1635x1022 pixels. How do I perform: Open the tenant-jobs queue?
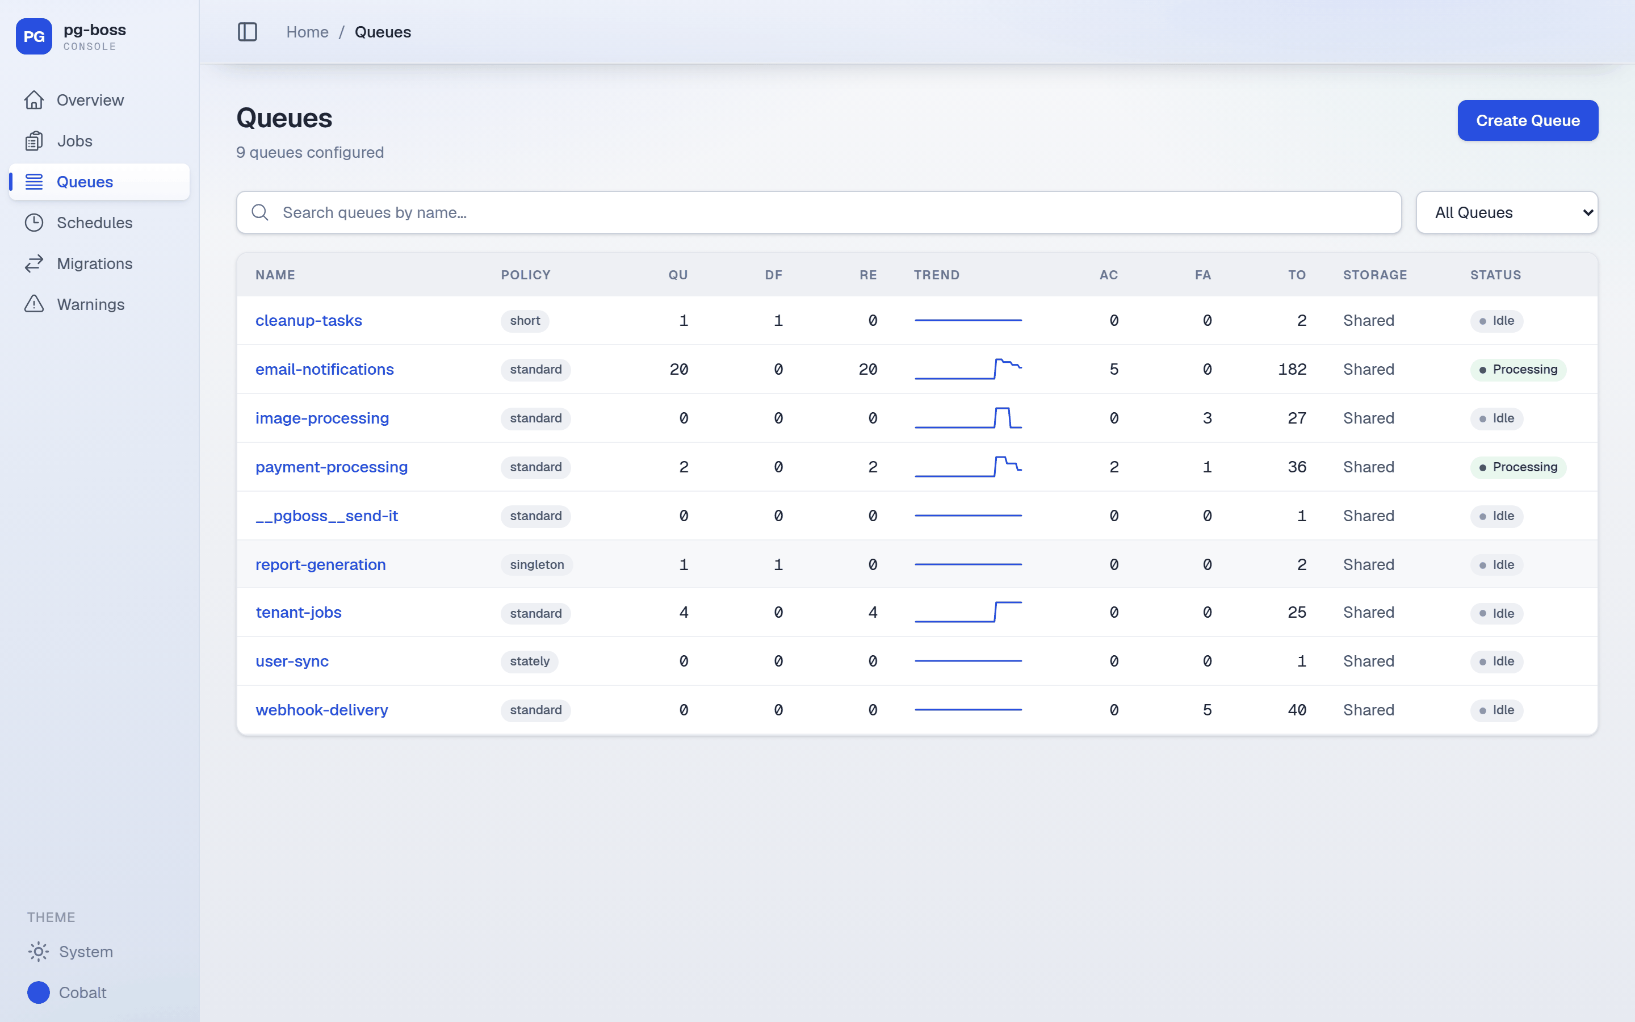(x=299, y=613)
